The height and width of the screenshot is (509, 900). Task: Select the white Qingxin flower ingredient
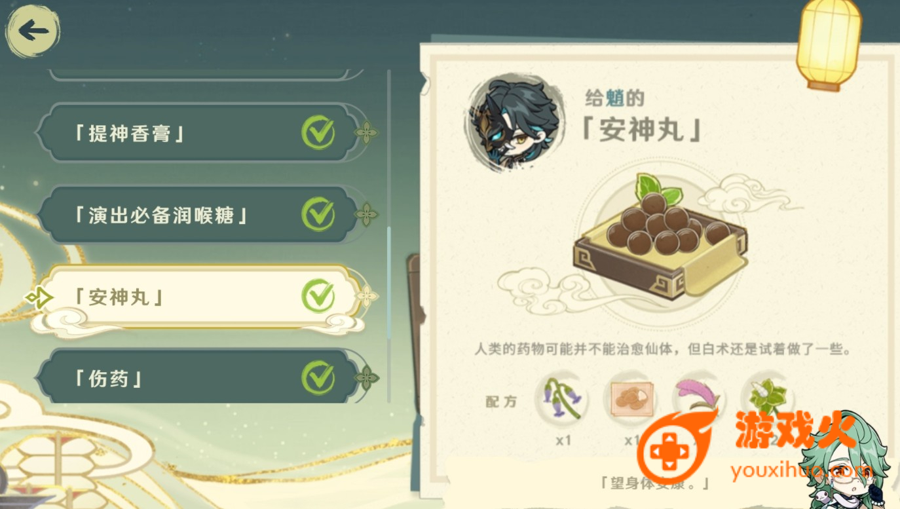tap(766, 397)
